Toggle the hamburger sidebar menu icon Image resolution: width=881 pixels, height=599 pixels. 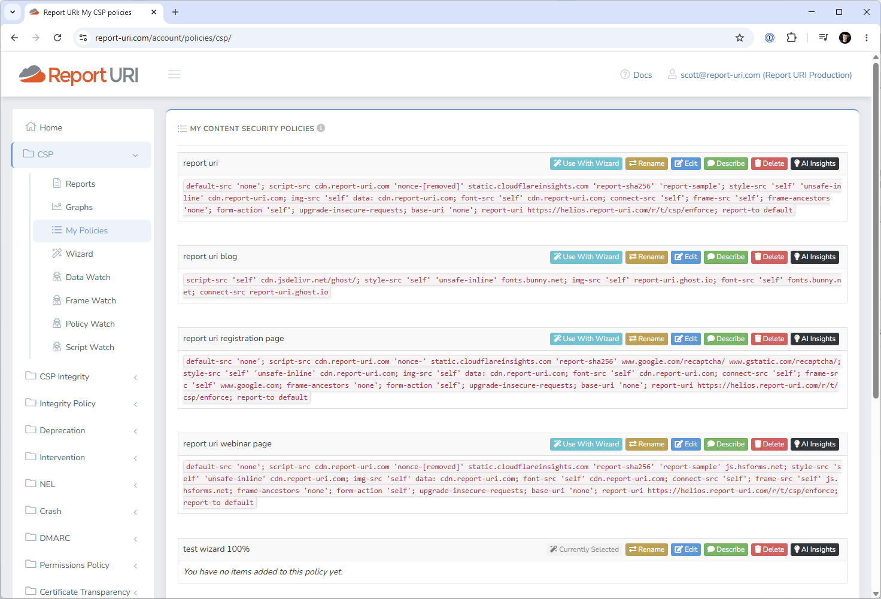pyautogui.click(x=174, y=74)
